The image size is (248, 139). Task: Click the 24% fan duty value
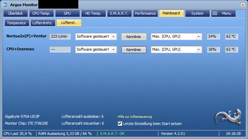click(x=213, y=36)
